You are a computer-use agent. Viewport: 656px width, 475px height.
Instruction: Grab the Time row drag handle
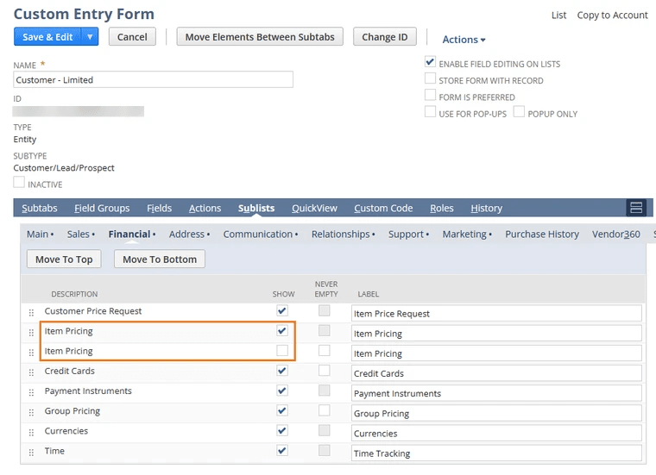31,453
